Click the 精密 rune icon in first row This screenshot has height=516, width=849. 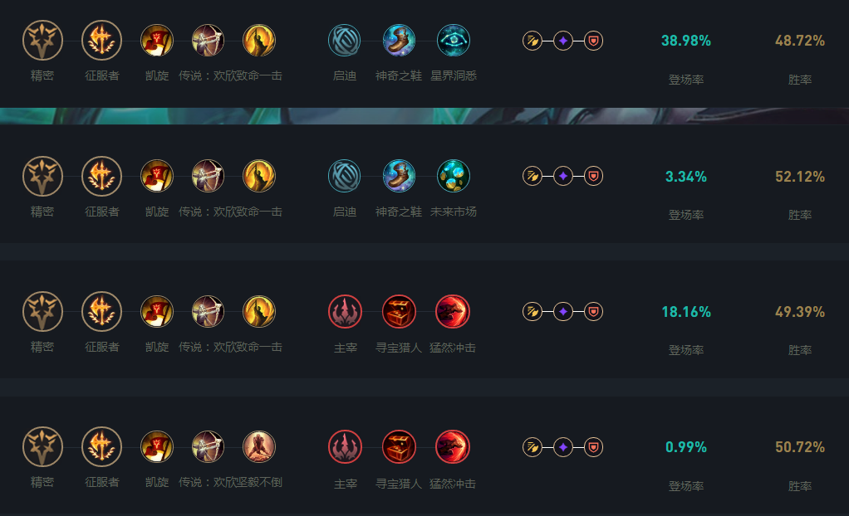tap(42, 40)
